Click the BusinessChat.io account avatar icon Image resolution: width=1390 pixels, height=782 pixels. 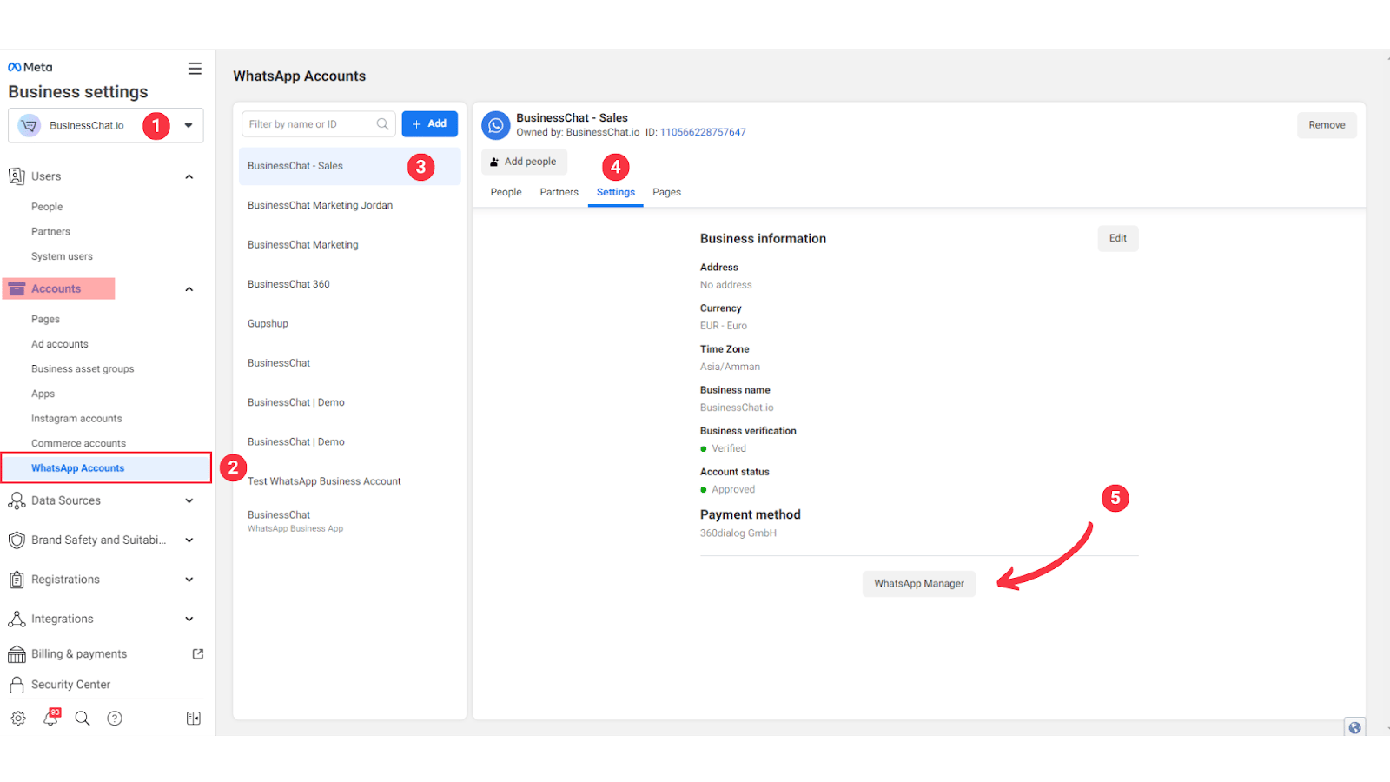(30, 125)
